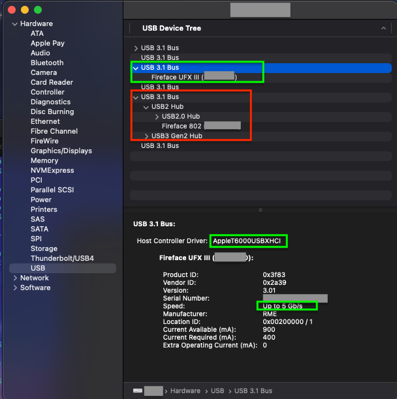Click the sort arrow on USB Device Tree header

(383, 28)
